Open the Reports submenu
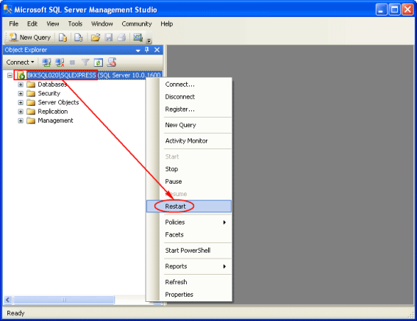Image resolution: width=417 pixels, height=321 pixels. [x=189, y=266]
